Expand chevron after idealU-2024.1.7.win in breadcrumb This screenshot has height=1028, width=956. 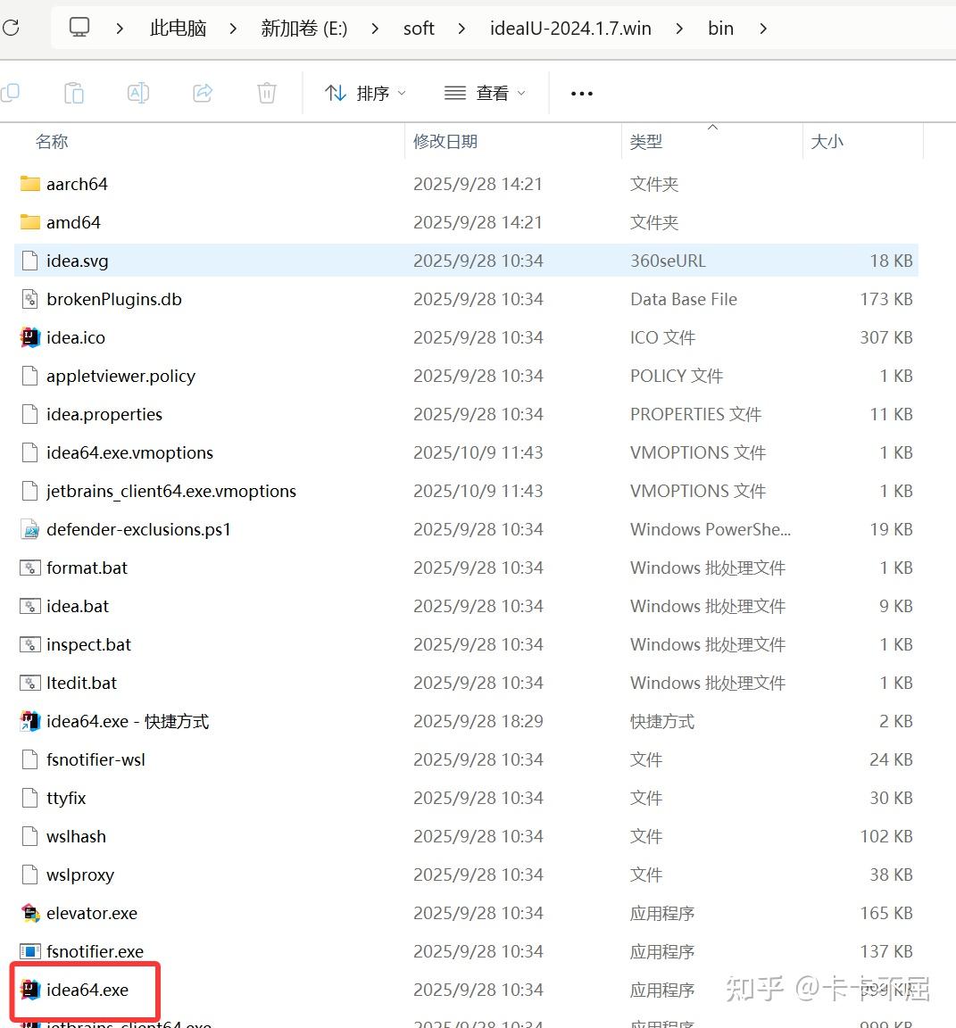(679, 29)
